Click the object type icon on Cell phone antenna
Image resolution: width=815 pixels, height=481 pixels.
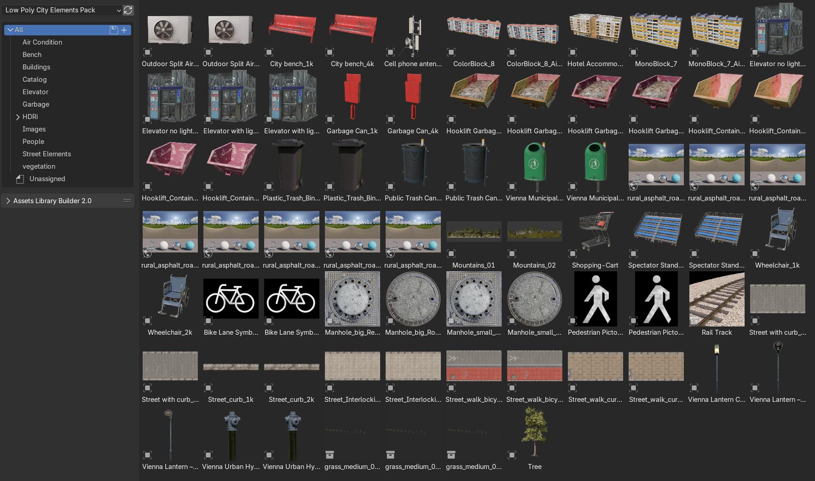(x=390, y=52)
